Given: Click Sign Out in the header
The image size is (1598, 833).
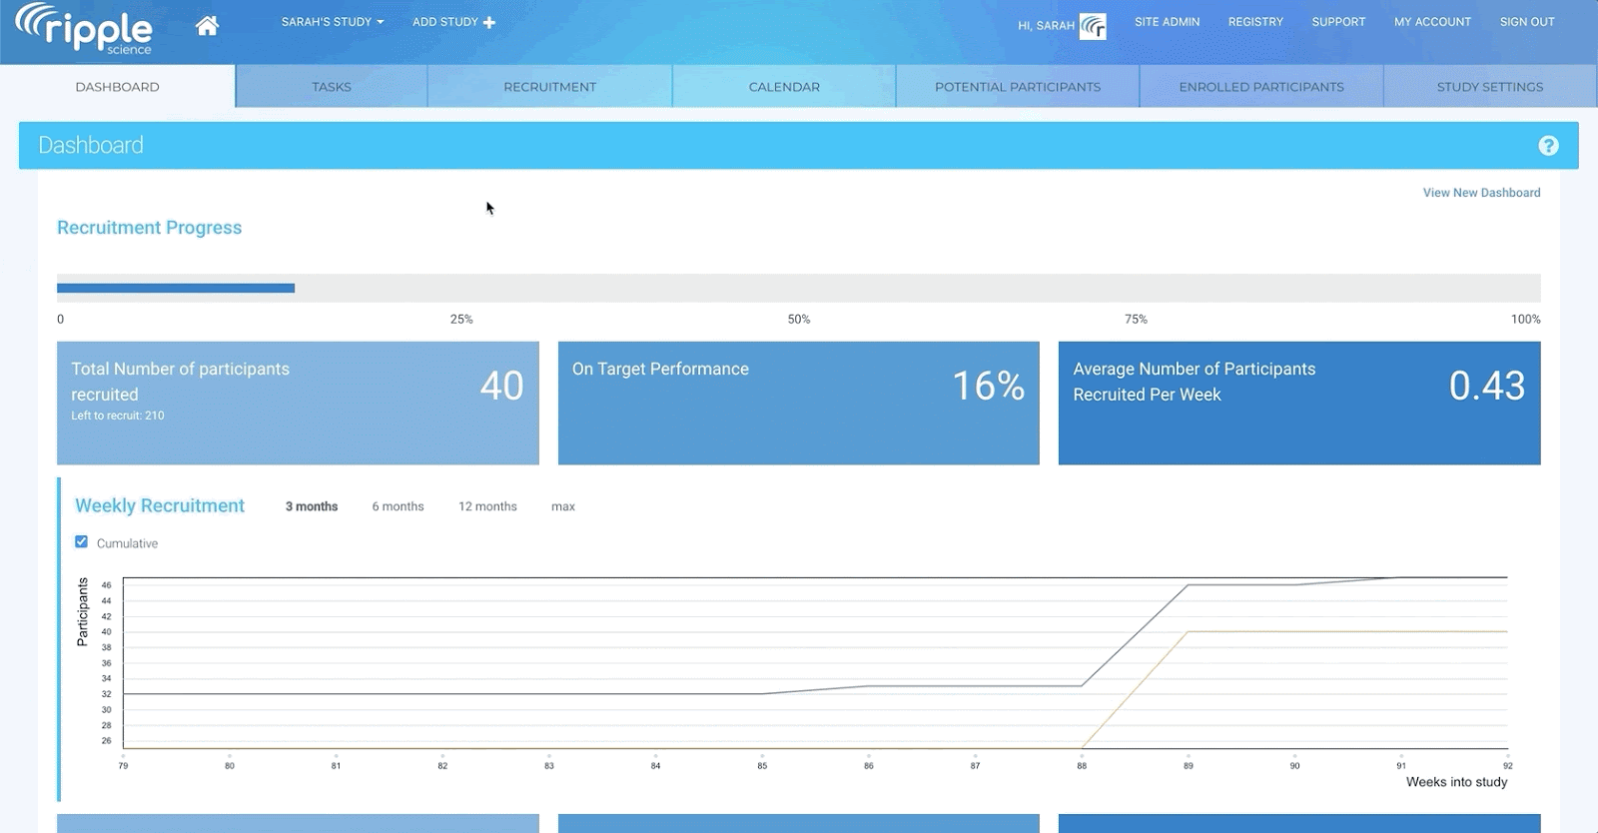Looking at the screenshot, I should click(x=1526, y=22).
